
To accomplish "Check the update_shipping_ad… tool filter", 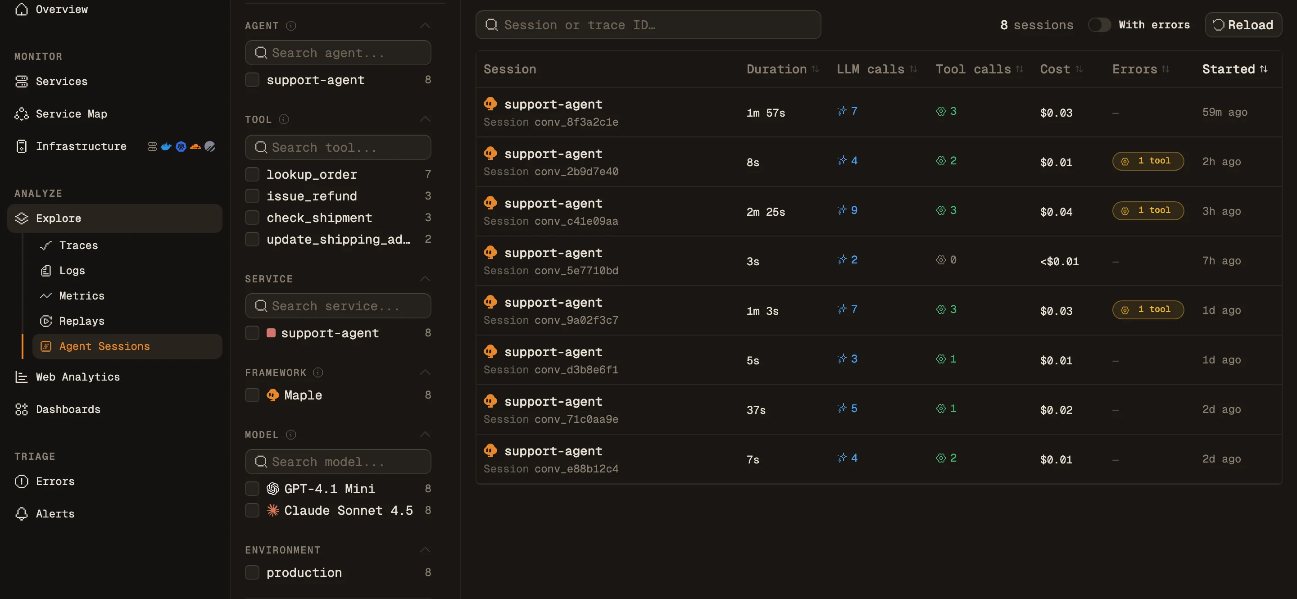I will click(x=252, y=239).
